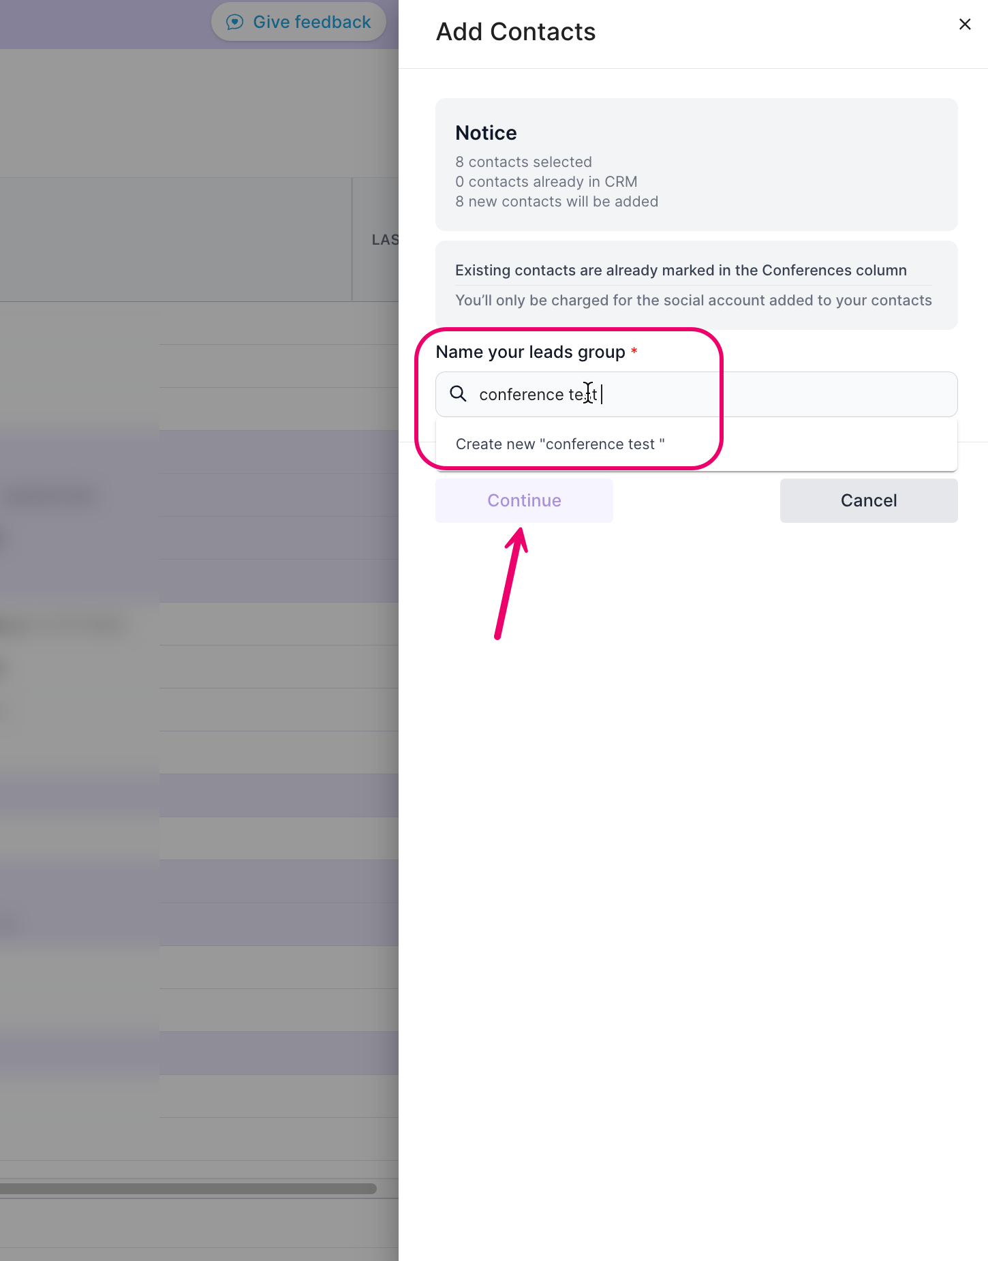The image size is (988, 1261).
Task: Click the horizontal scrollbar under the table
Action: coord(187,1188)
